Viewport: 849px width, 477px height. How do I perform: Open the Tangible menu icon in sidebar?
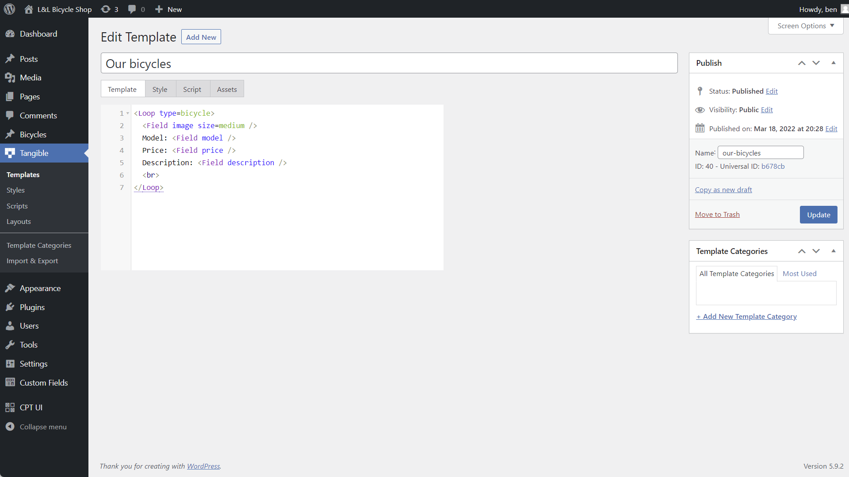pyautogui.click(x=10, y=153)
